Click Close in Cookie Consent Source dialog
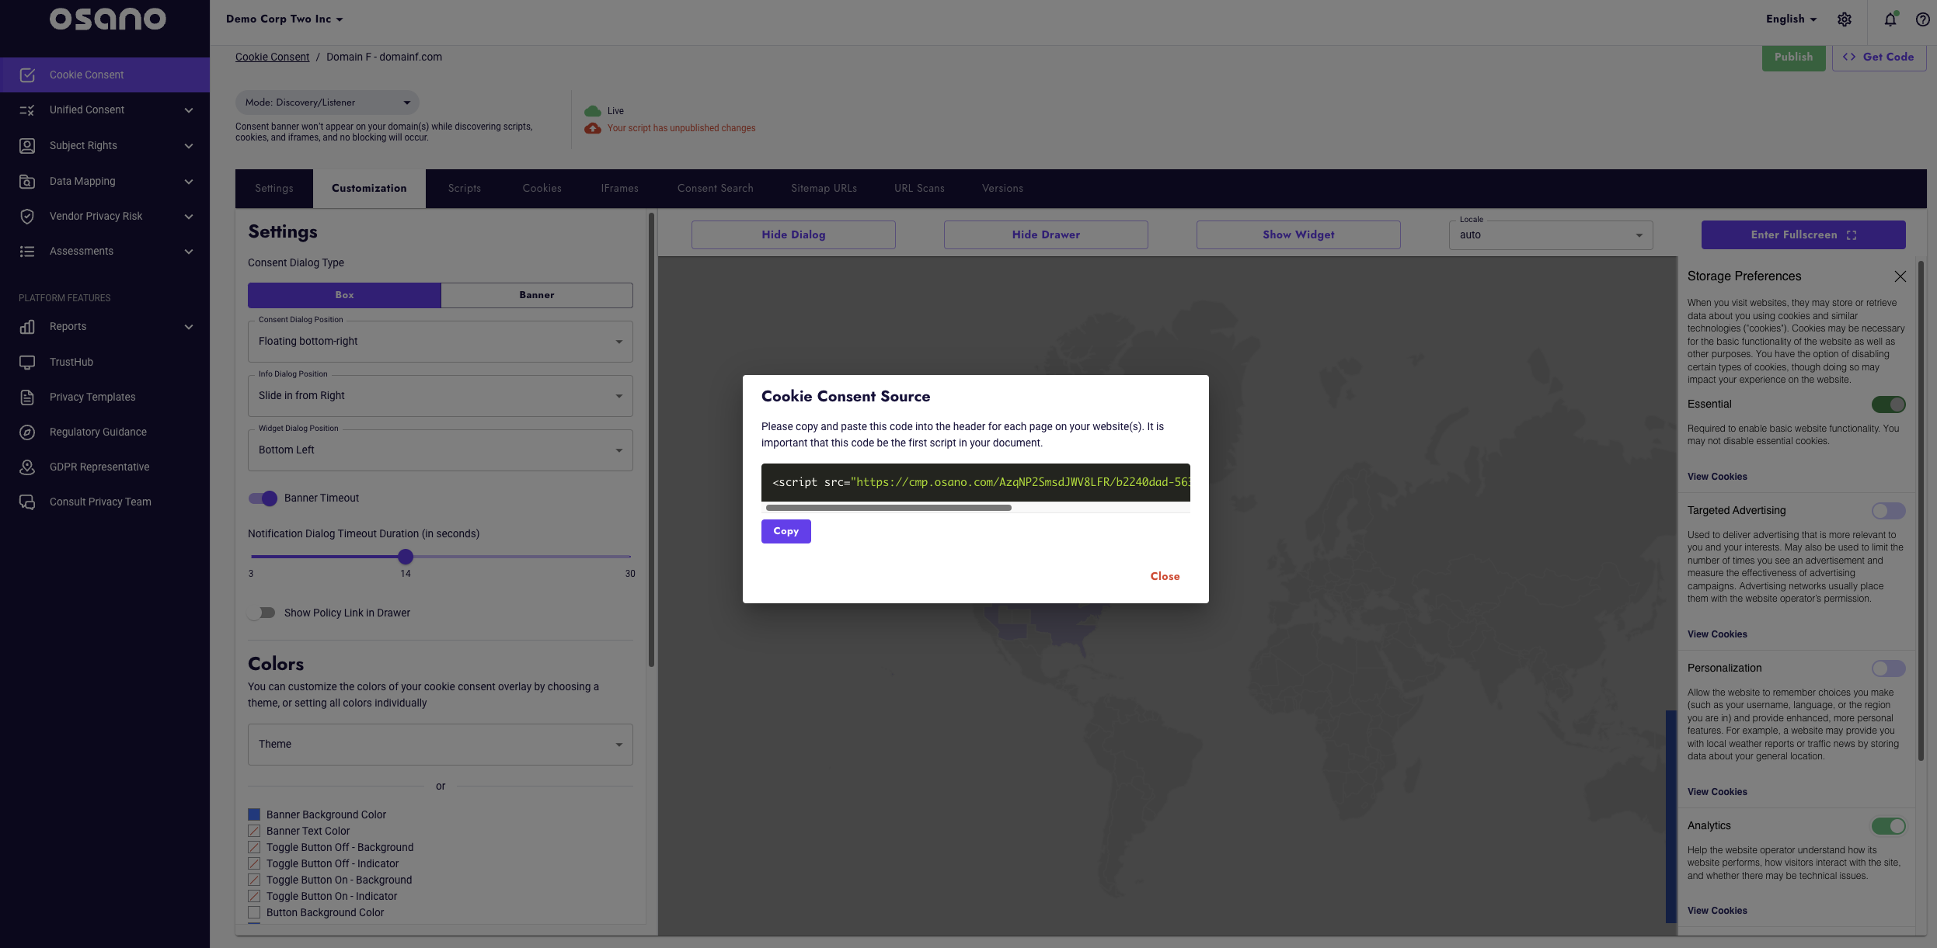The width and height of the screenshot is (1937, 948). [1165, 576]
